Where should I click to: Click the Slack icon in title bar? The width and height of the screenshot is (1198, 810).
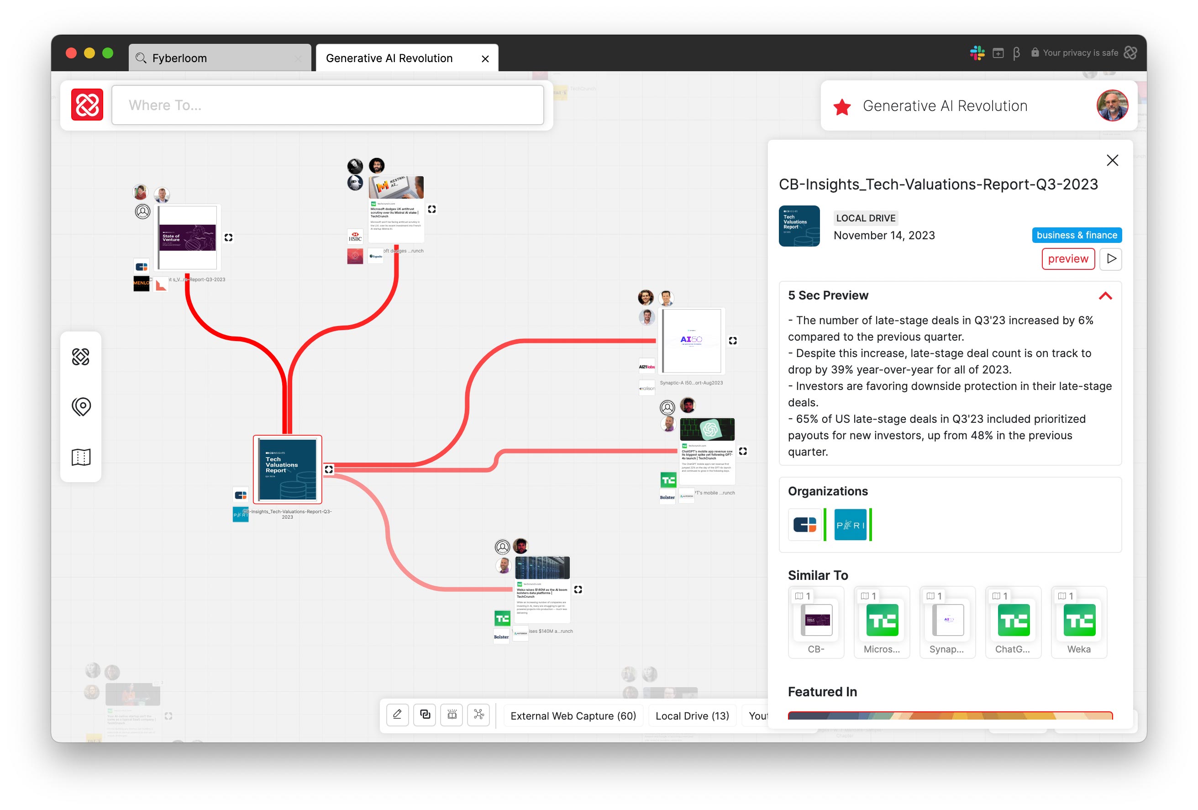coord(977,53)
